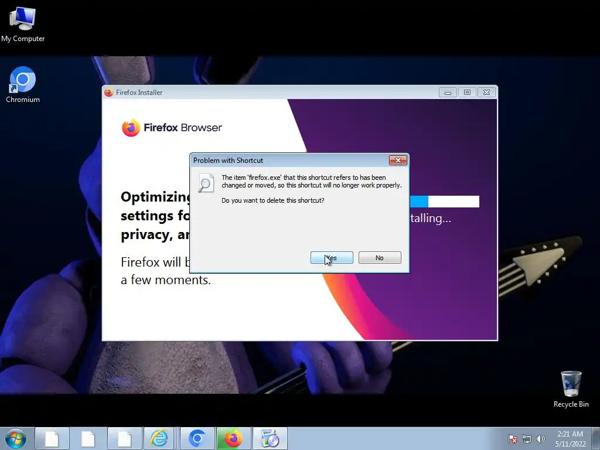Confirm shortcut deletion with Yes button
This screenshot has width=600, height=450.
pos(332,258)
